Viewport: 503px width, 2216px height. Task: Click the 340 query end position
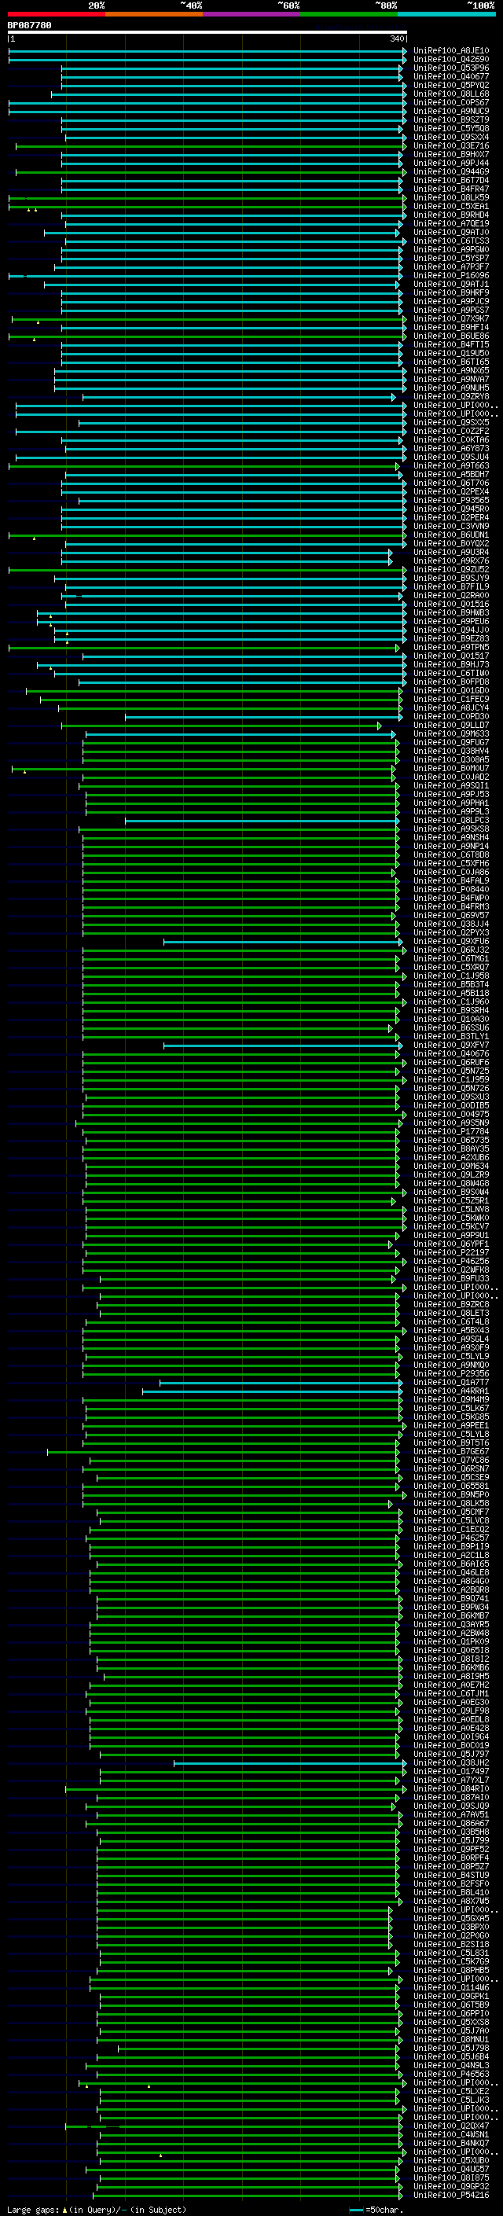[398, 39]
